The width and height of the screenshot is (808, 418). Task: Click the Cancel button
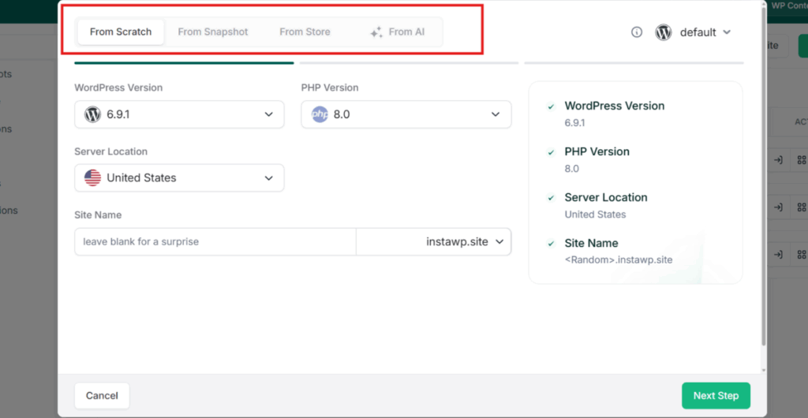pos(102,395)
